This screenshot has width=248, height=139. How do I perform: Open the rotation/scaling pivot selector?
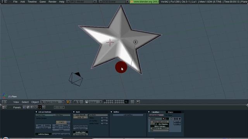pyautogui.click(x=76, y=102)
